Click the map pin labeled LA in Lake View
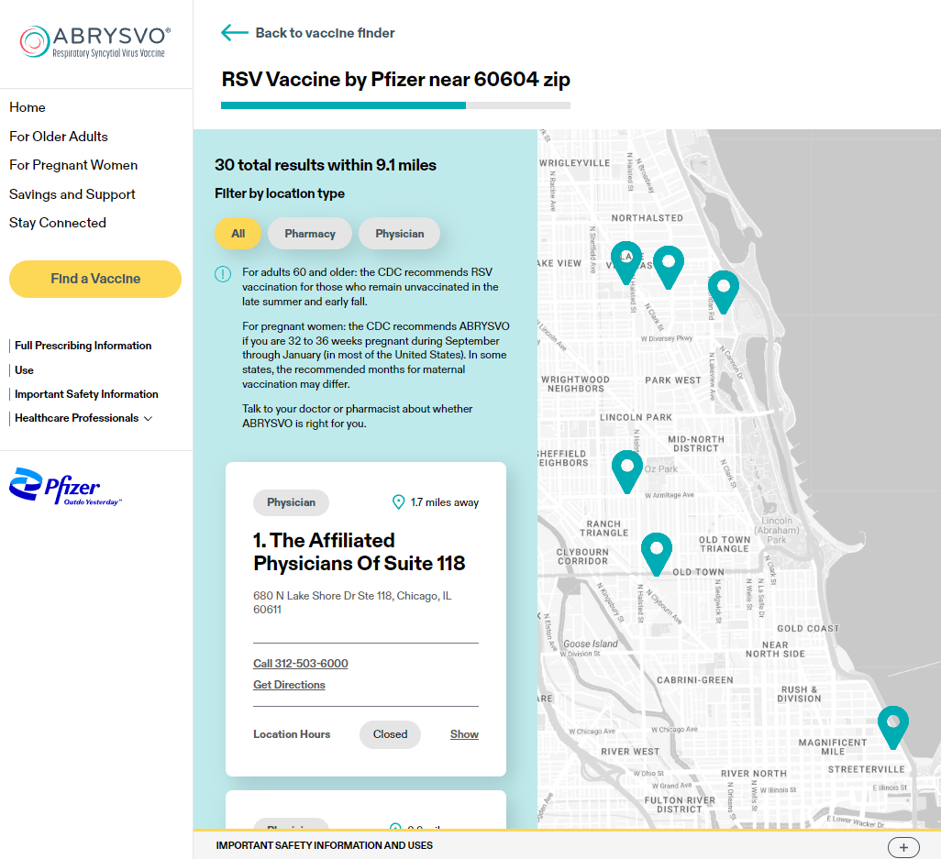This screenshot has height=859, width=941. (x=626, y=261)
